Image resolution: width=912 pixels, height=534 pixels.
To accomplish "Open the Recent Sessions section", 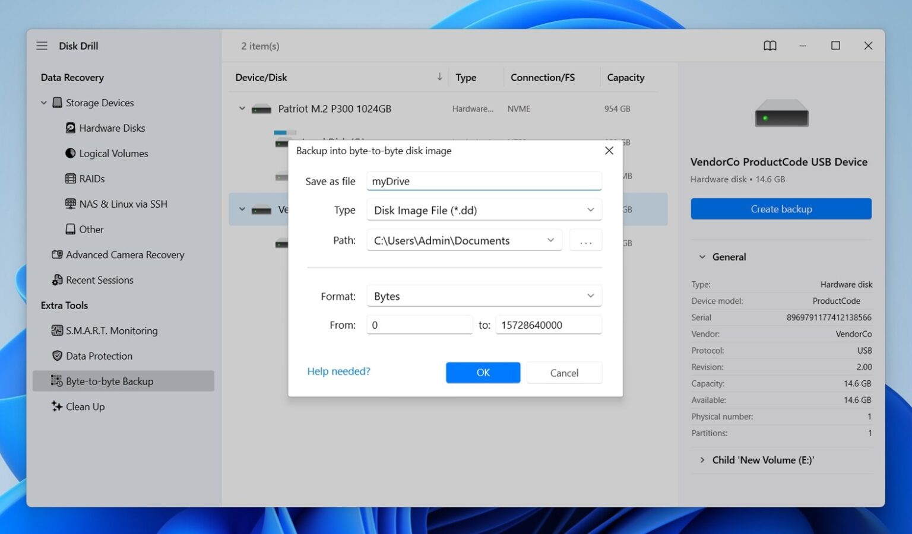I will (100, 279).
